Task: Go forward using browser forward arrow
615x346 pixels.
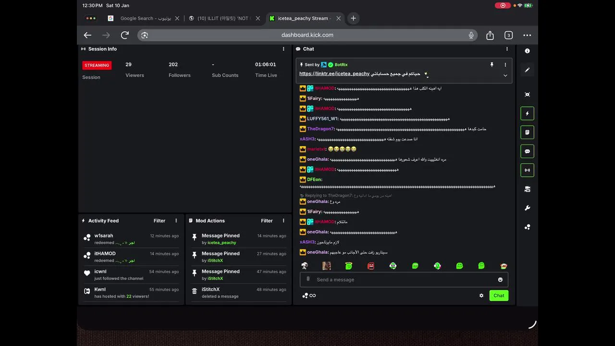Action: point(106,35)
